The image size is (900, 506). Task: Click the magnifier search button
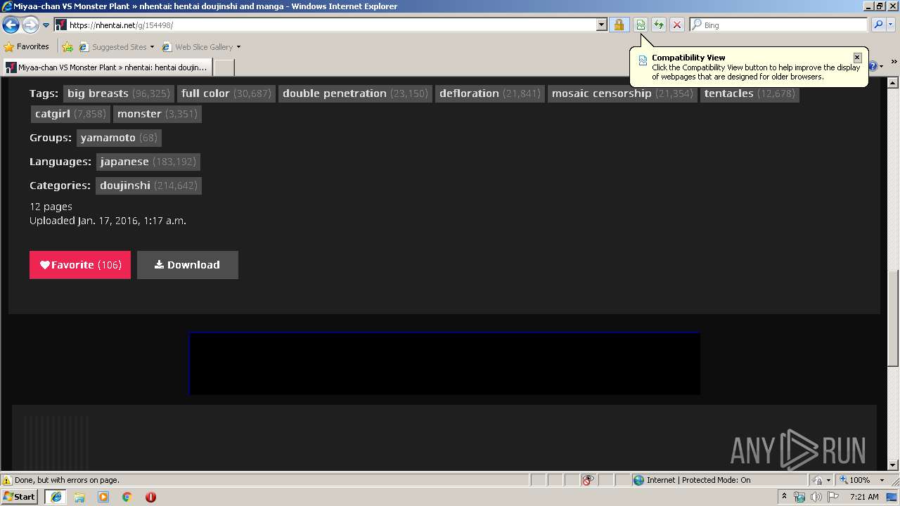click(878, 25)
